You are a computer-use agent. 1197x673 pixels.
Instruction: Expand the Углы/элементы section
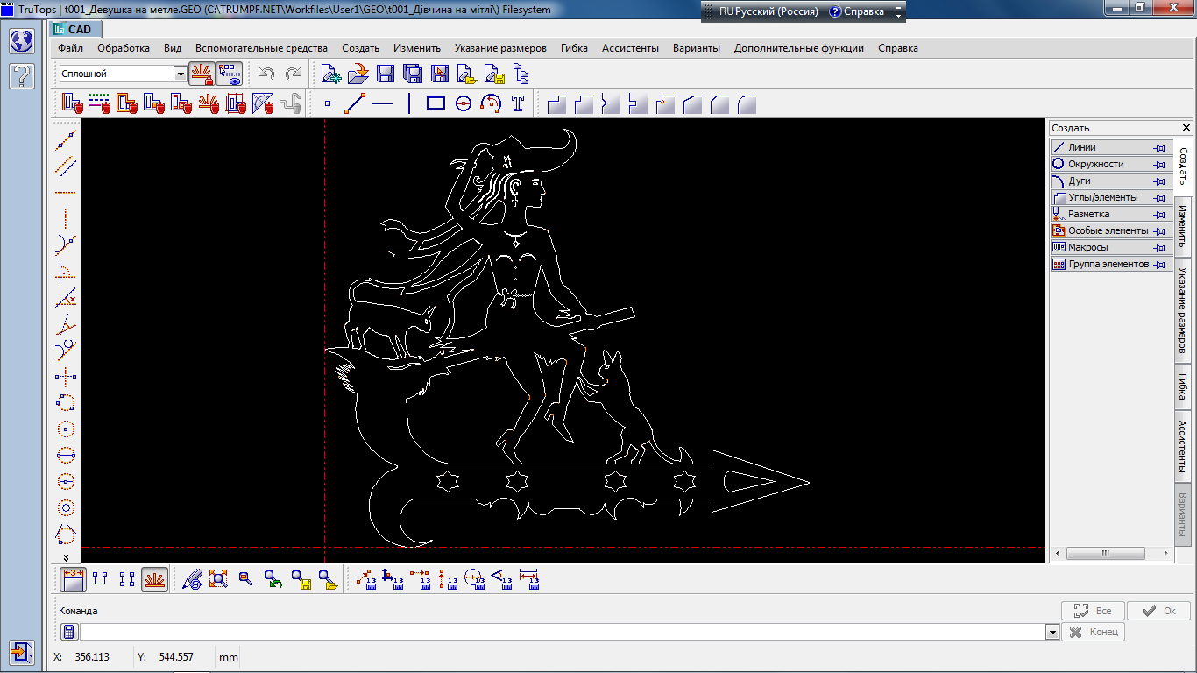coord(1111,197)
